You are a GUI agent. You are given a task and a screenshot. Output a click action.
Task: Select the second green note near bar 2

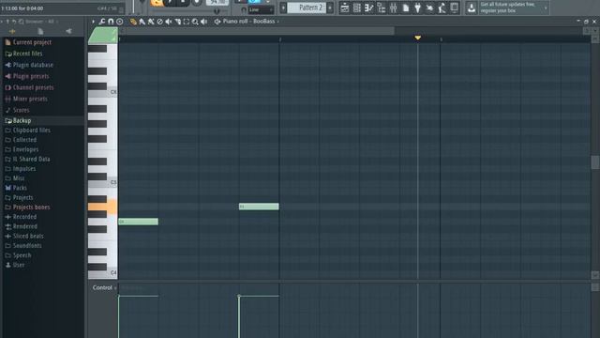[259, 207]
